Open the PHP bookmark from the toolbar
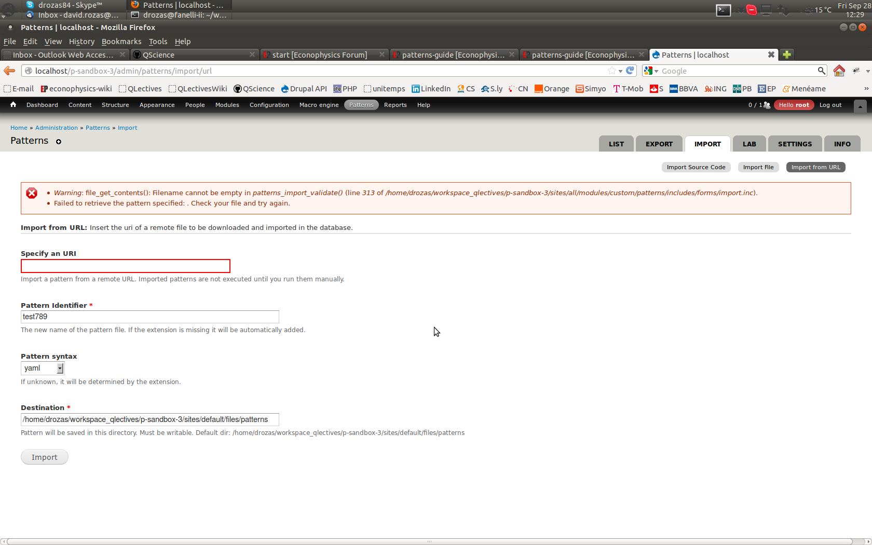The image size is (872, 545). [x=345, y=89]
